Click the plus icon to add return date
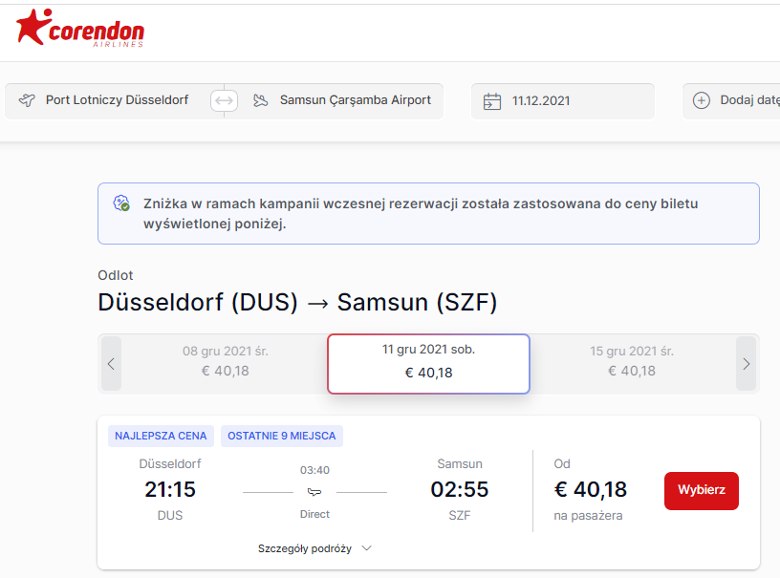 [702, 100]
